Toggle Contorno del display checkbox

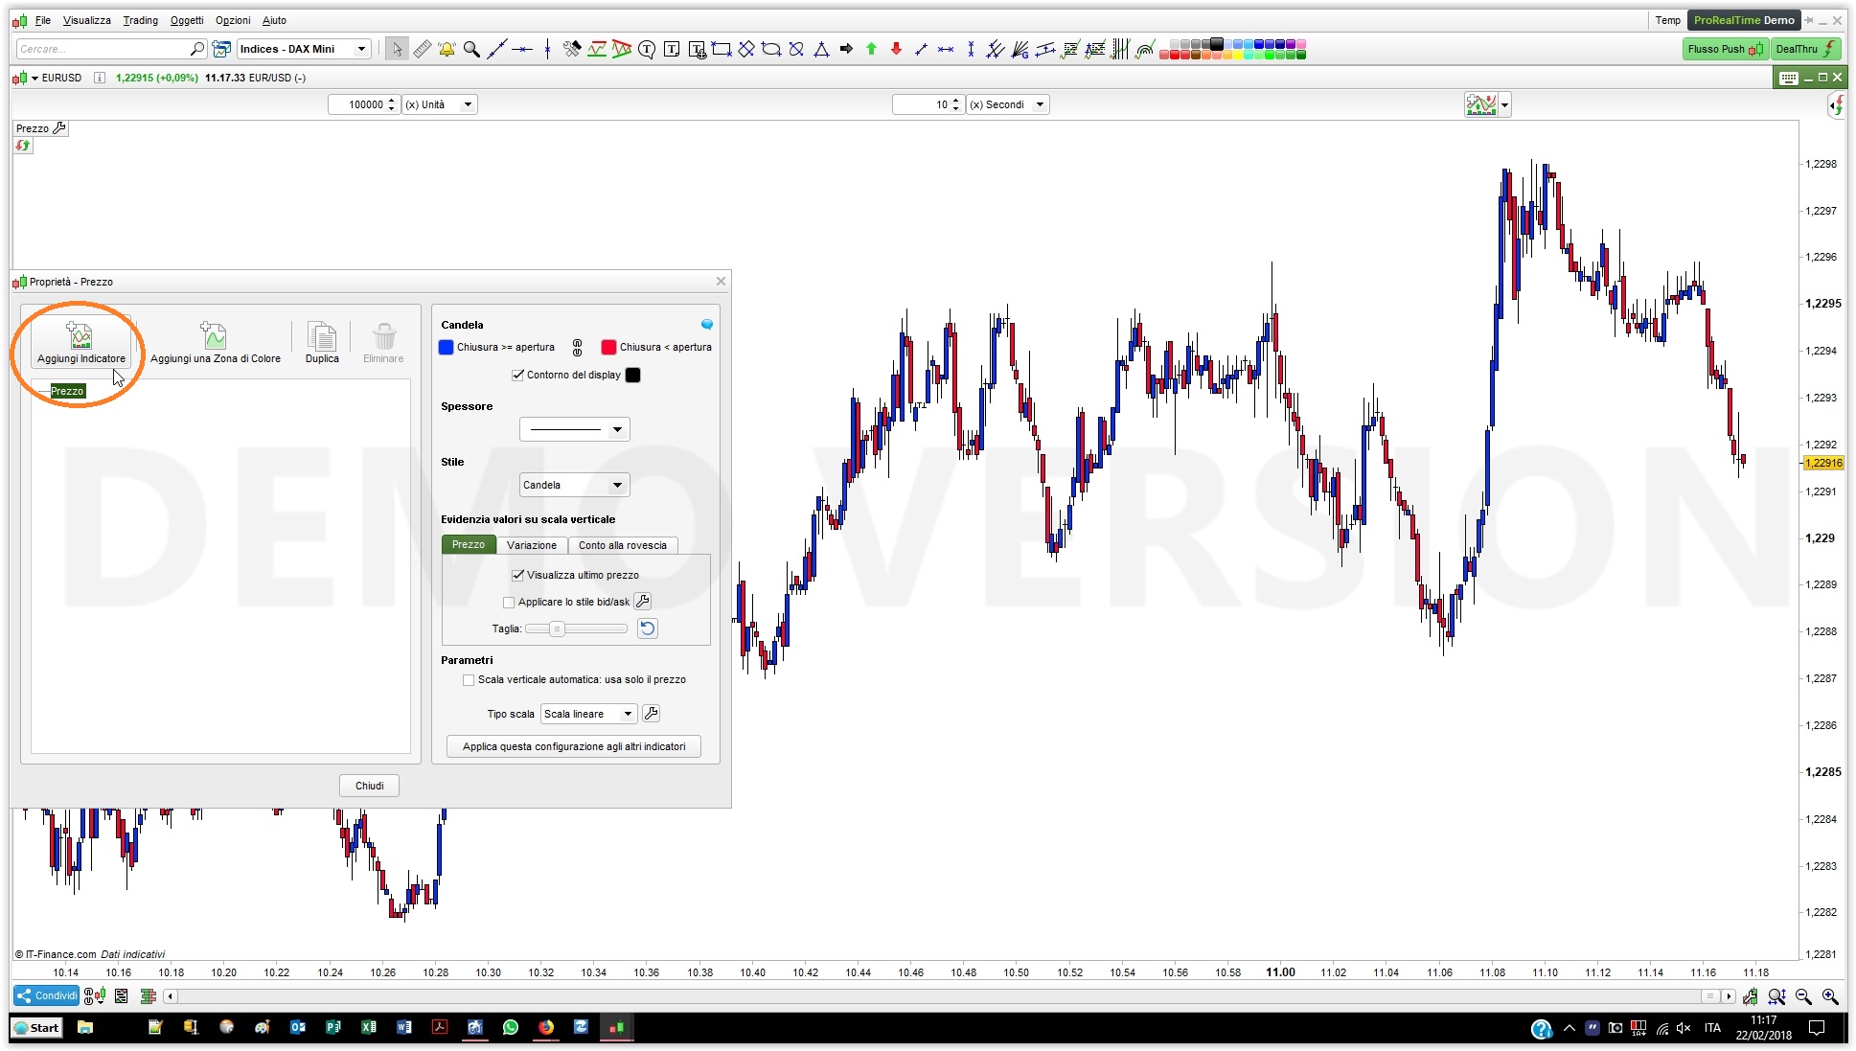click(518, 375)
